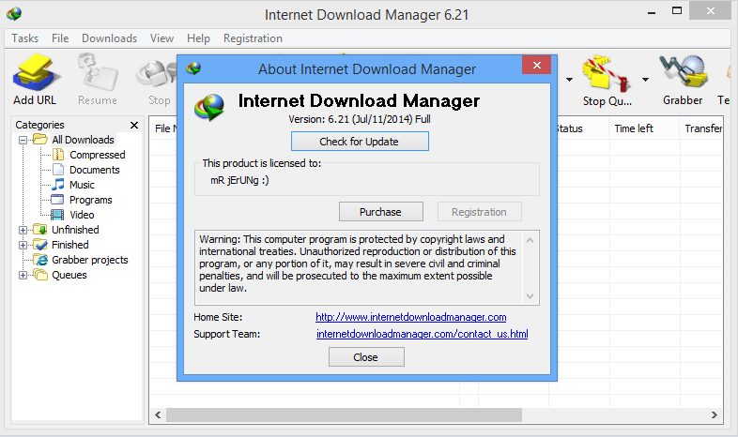738x437 pixels.
Task: Open the Grabber tool icon
Action: coord(684,72)
